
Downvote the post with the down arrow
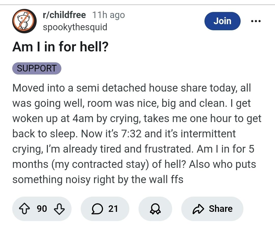[59, 209]
